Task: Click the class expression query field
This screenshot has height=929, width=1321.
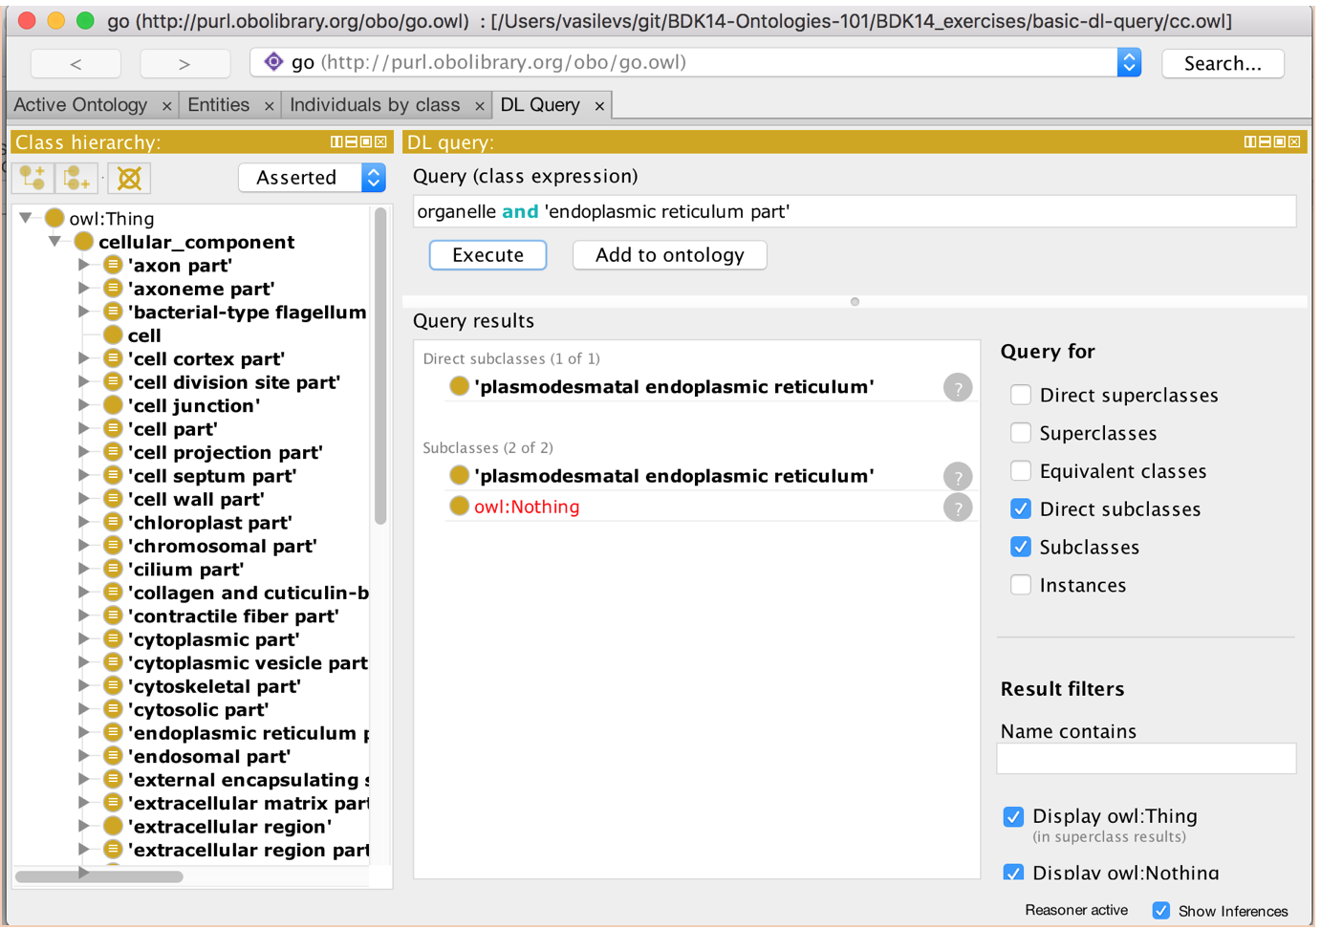Action: (x=855, y=211)
